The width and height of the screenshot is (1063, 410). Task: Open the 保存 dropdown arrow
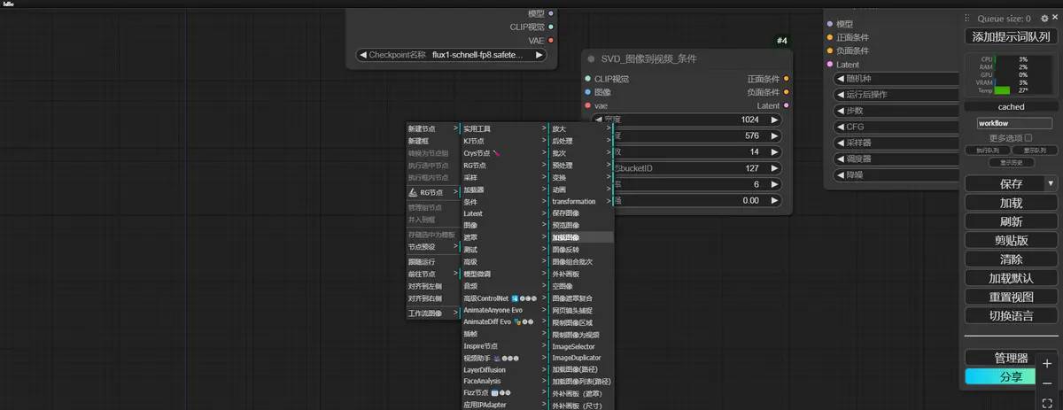(1051, 184)
